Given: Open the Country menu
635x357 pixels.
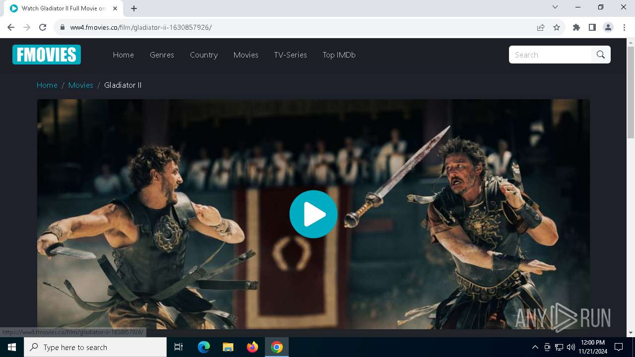Looking at the screenshot, I should 204,55.
